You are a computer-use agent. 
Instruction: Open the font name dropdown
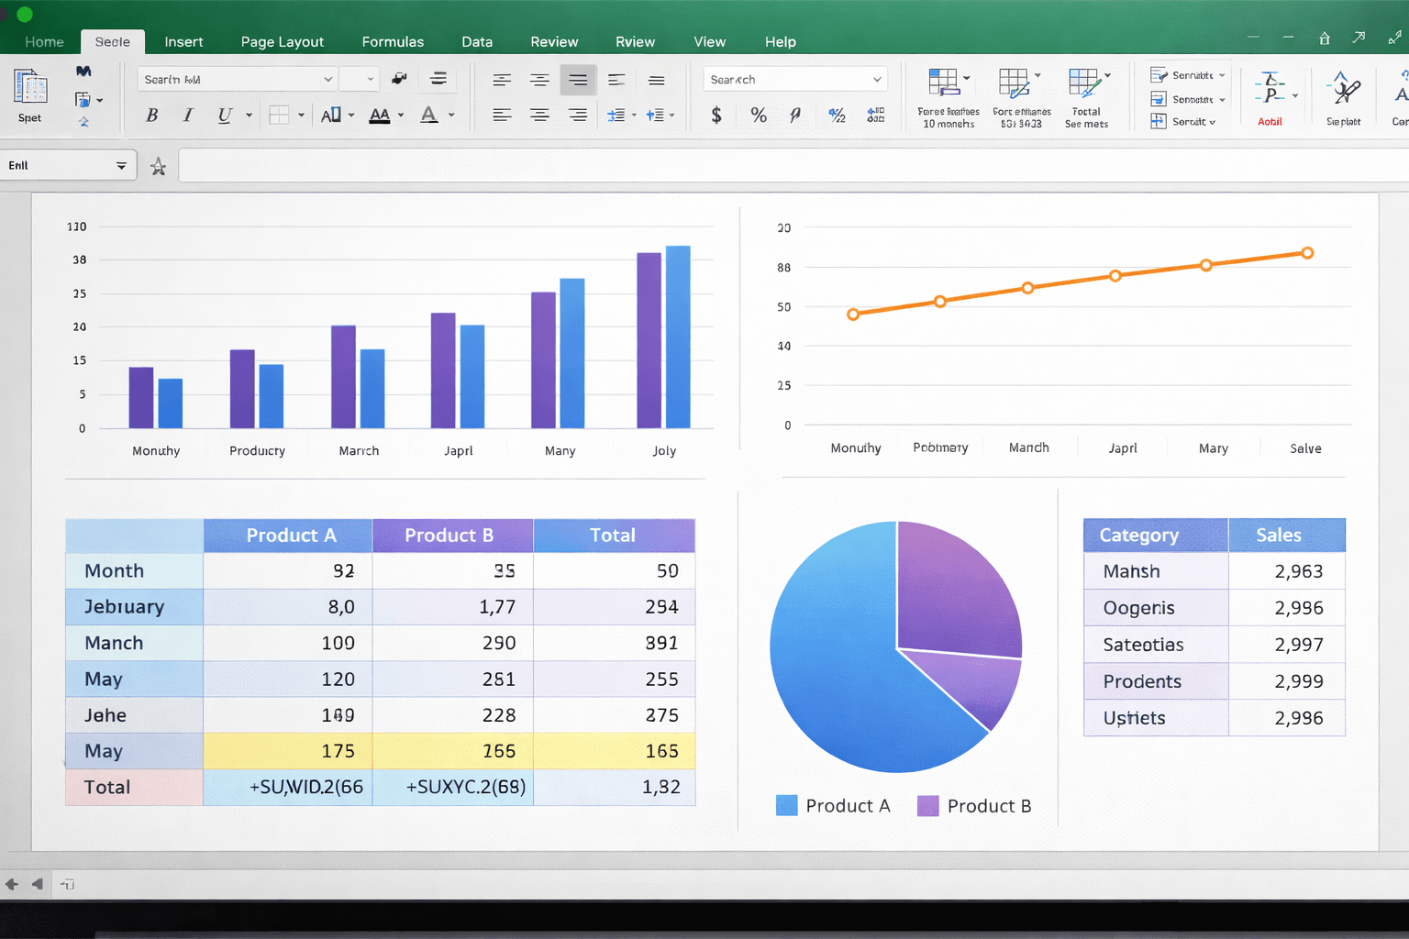(x=236, y=79)
